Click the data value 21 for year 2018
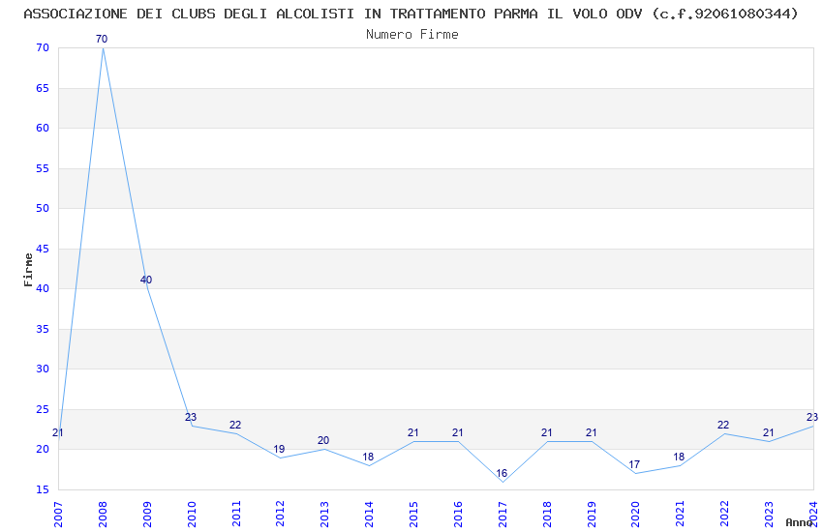Viewport: 823px width, 532px height. pos(546,433)
